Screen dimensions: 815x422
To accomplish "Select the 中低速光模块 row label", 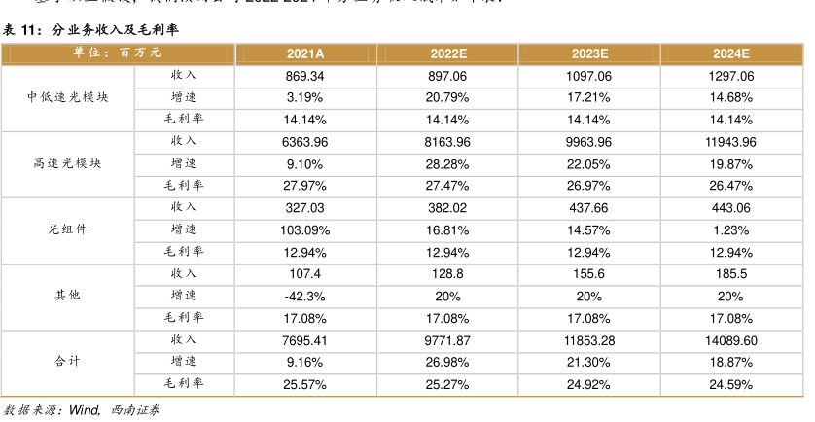I will click(x=68, y=97).
